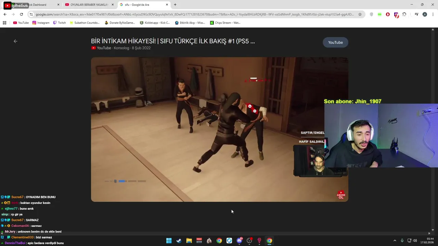Bookmark this page with the star icon

pyautogui.click(x=360, y=14)
